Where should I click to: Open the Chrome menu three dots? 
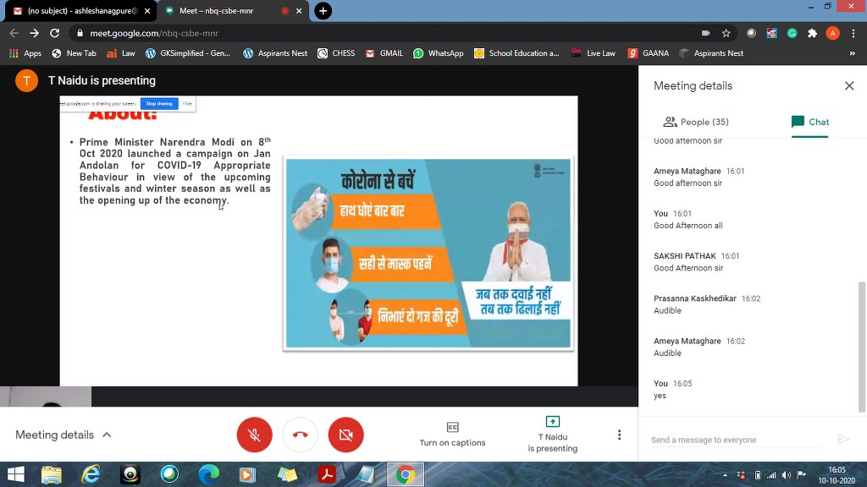click(853, 33)
